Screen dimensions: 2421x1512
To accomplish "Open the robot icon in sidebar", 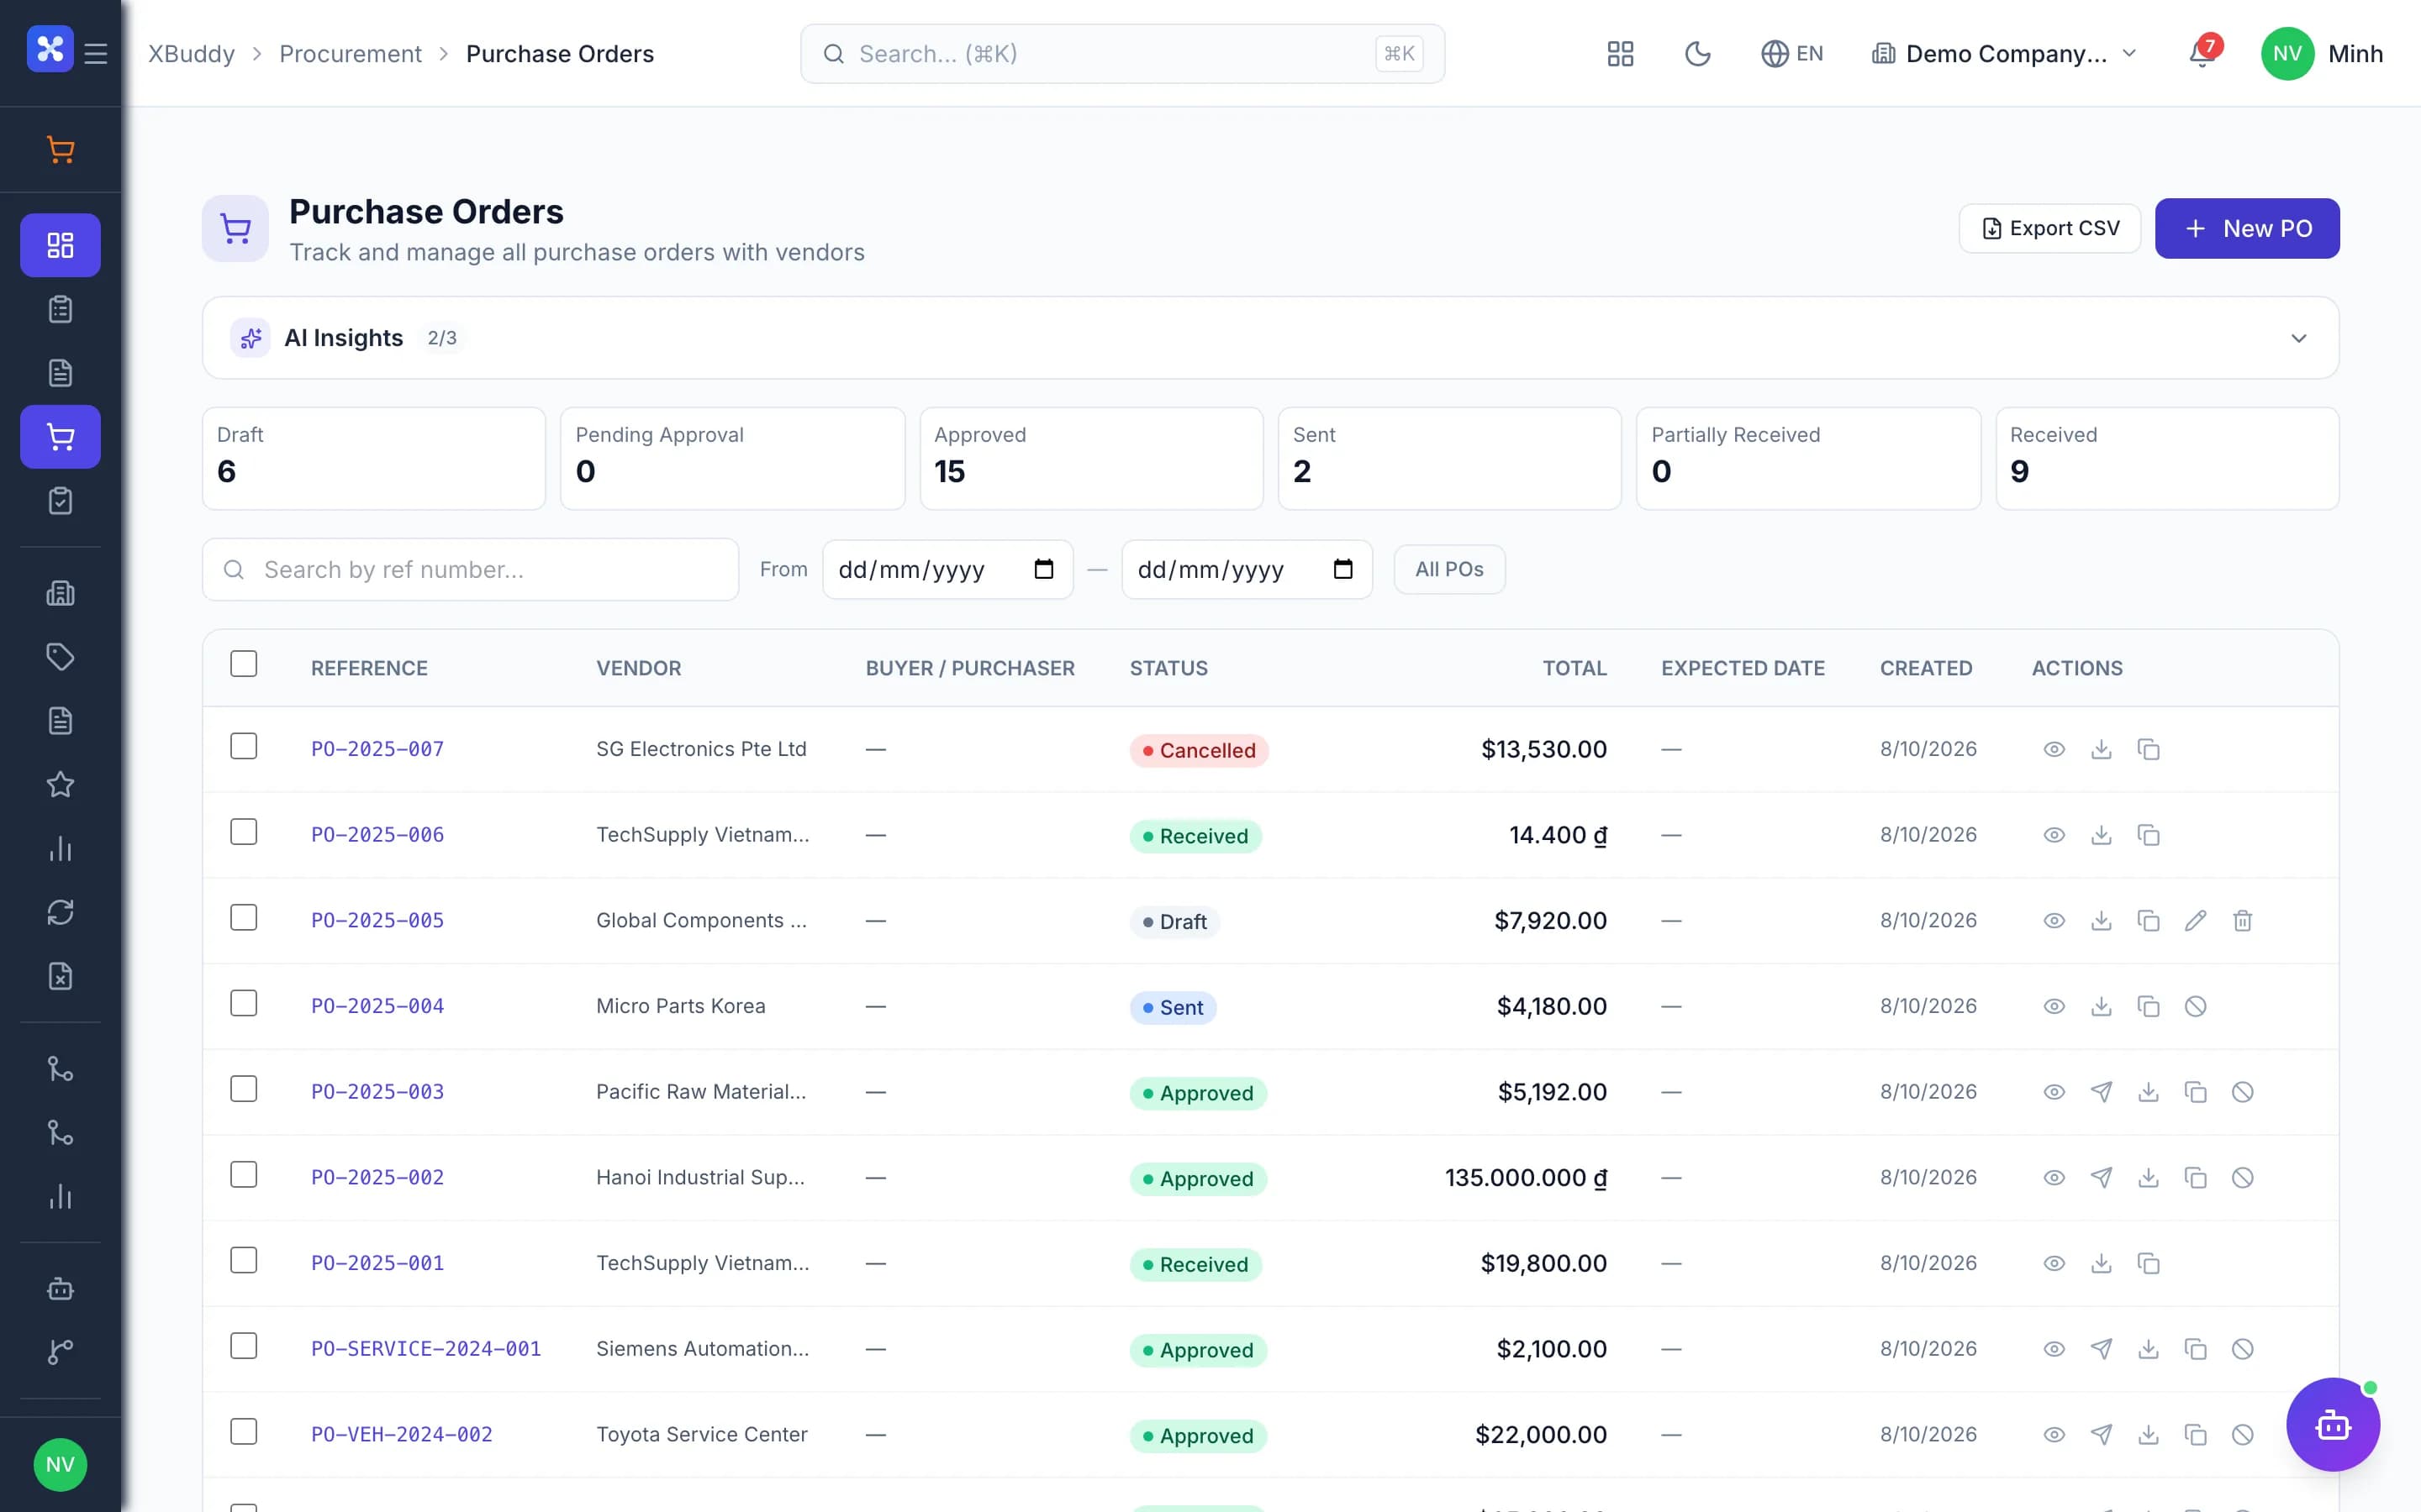I will (x=60, y=1288).
